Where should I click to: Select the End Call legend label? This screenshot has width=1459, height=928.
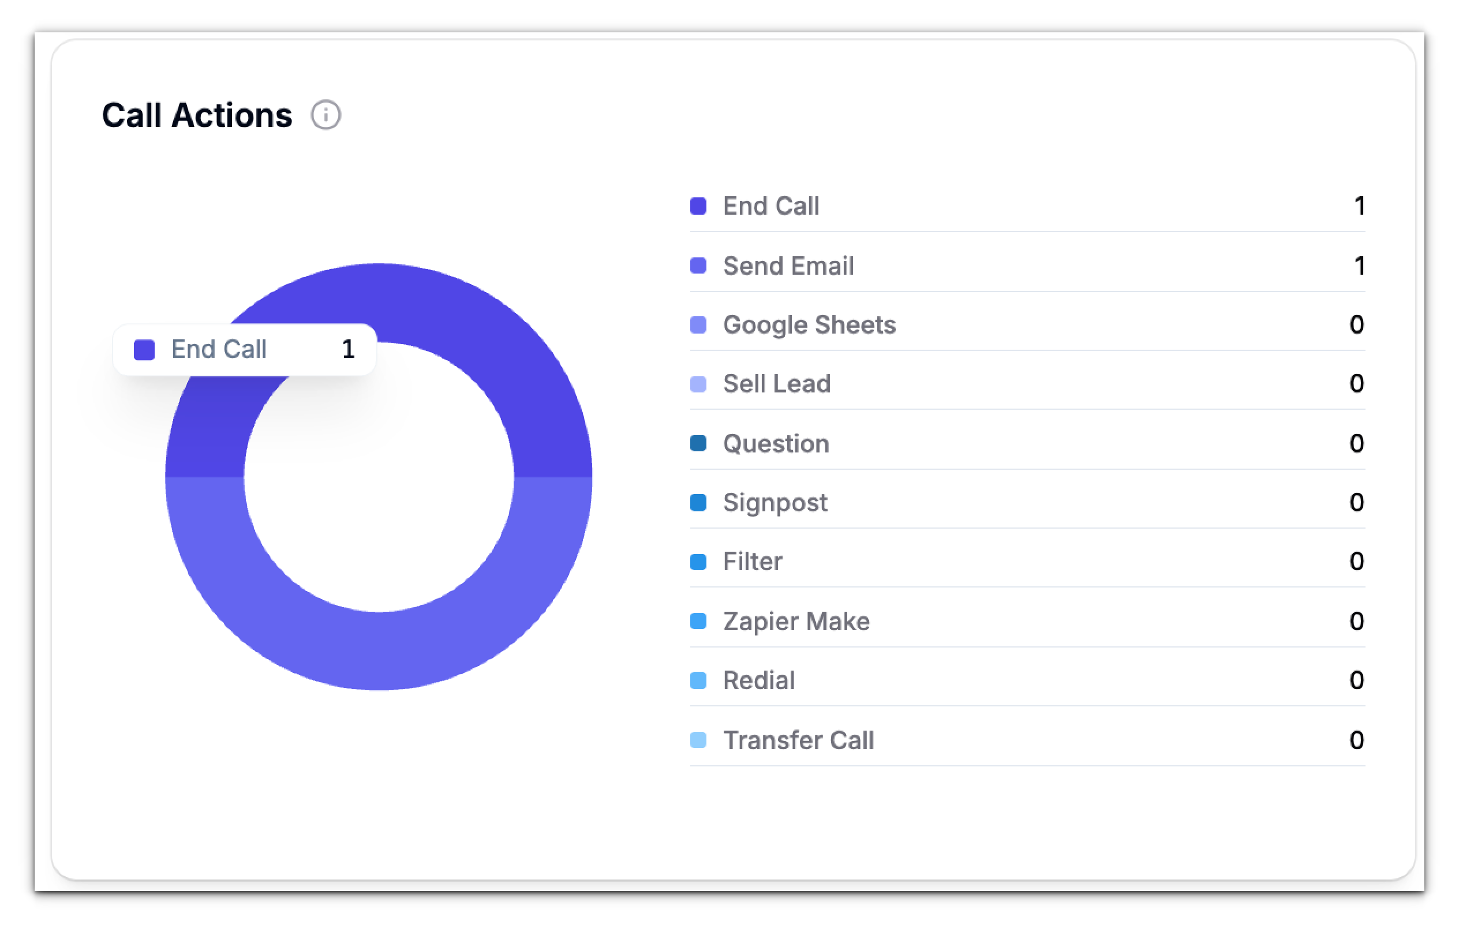(x=770, y=206)
